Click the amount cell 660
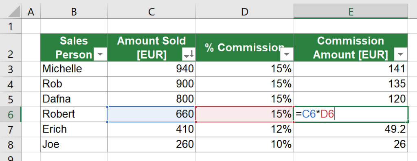Screen dimensions: 417x161 (x=151, y=114)
